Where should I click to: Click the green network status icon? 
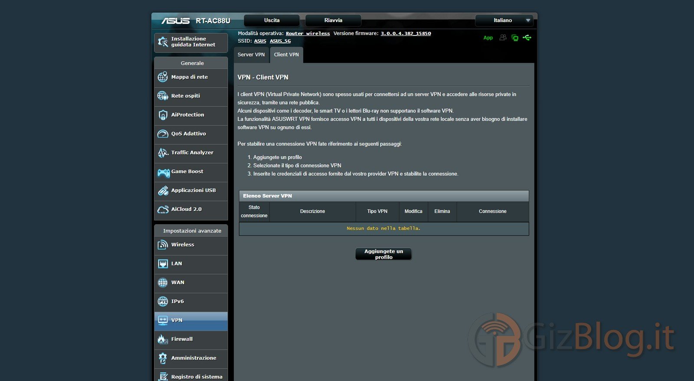(x=515, y=38)
